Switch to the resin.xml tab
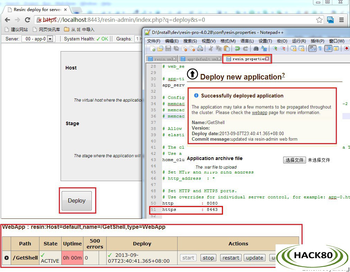Viewport: 350px width, 272px height. point(162,59)
